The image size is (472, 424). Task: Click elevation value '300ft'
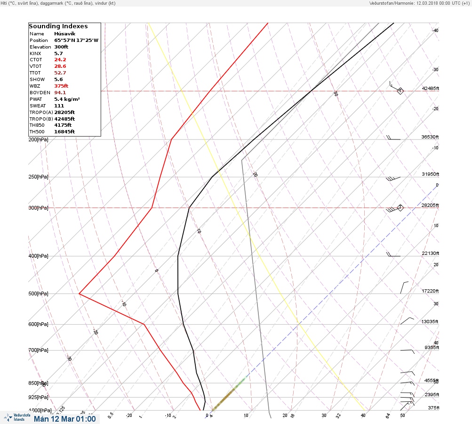[61, 47]
